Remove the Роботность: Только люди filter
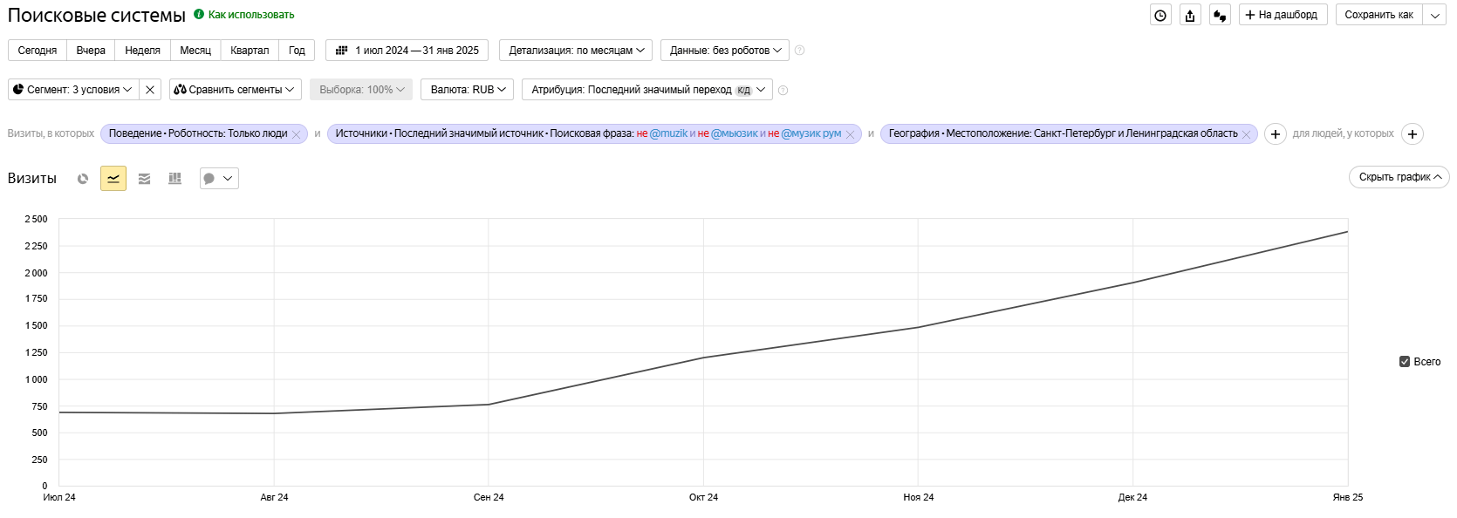1457x518 pixels. pyautogui.click(x=296, y=134)
